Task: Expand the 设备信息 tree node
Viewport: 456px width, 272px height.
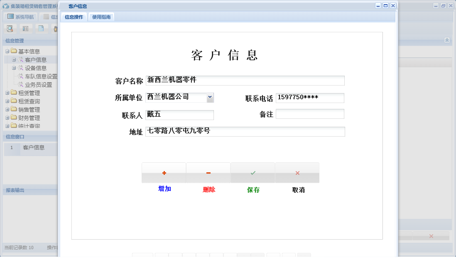Action: click(14, 68)
